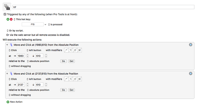198x107 pixels.
Task: Toggle Option modifier in second action
Action: pyautogui.click(x=71, y=79)
